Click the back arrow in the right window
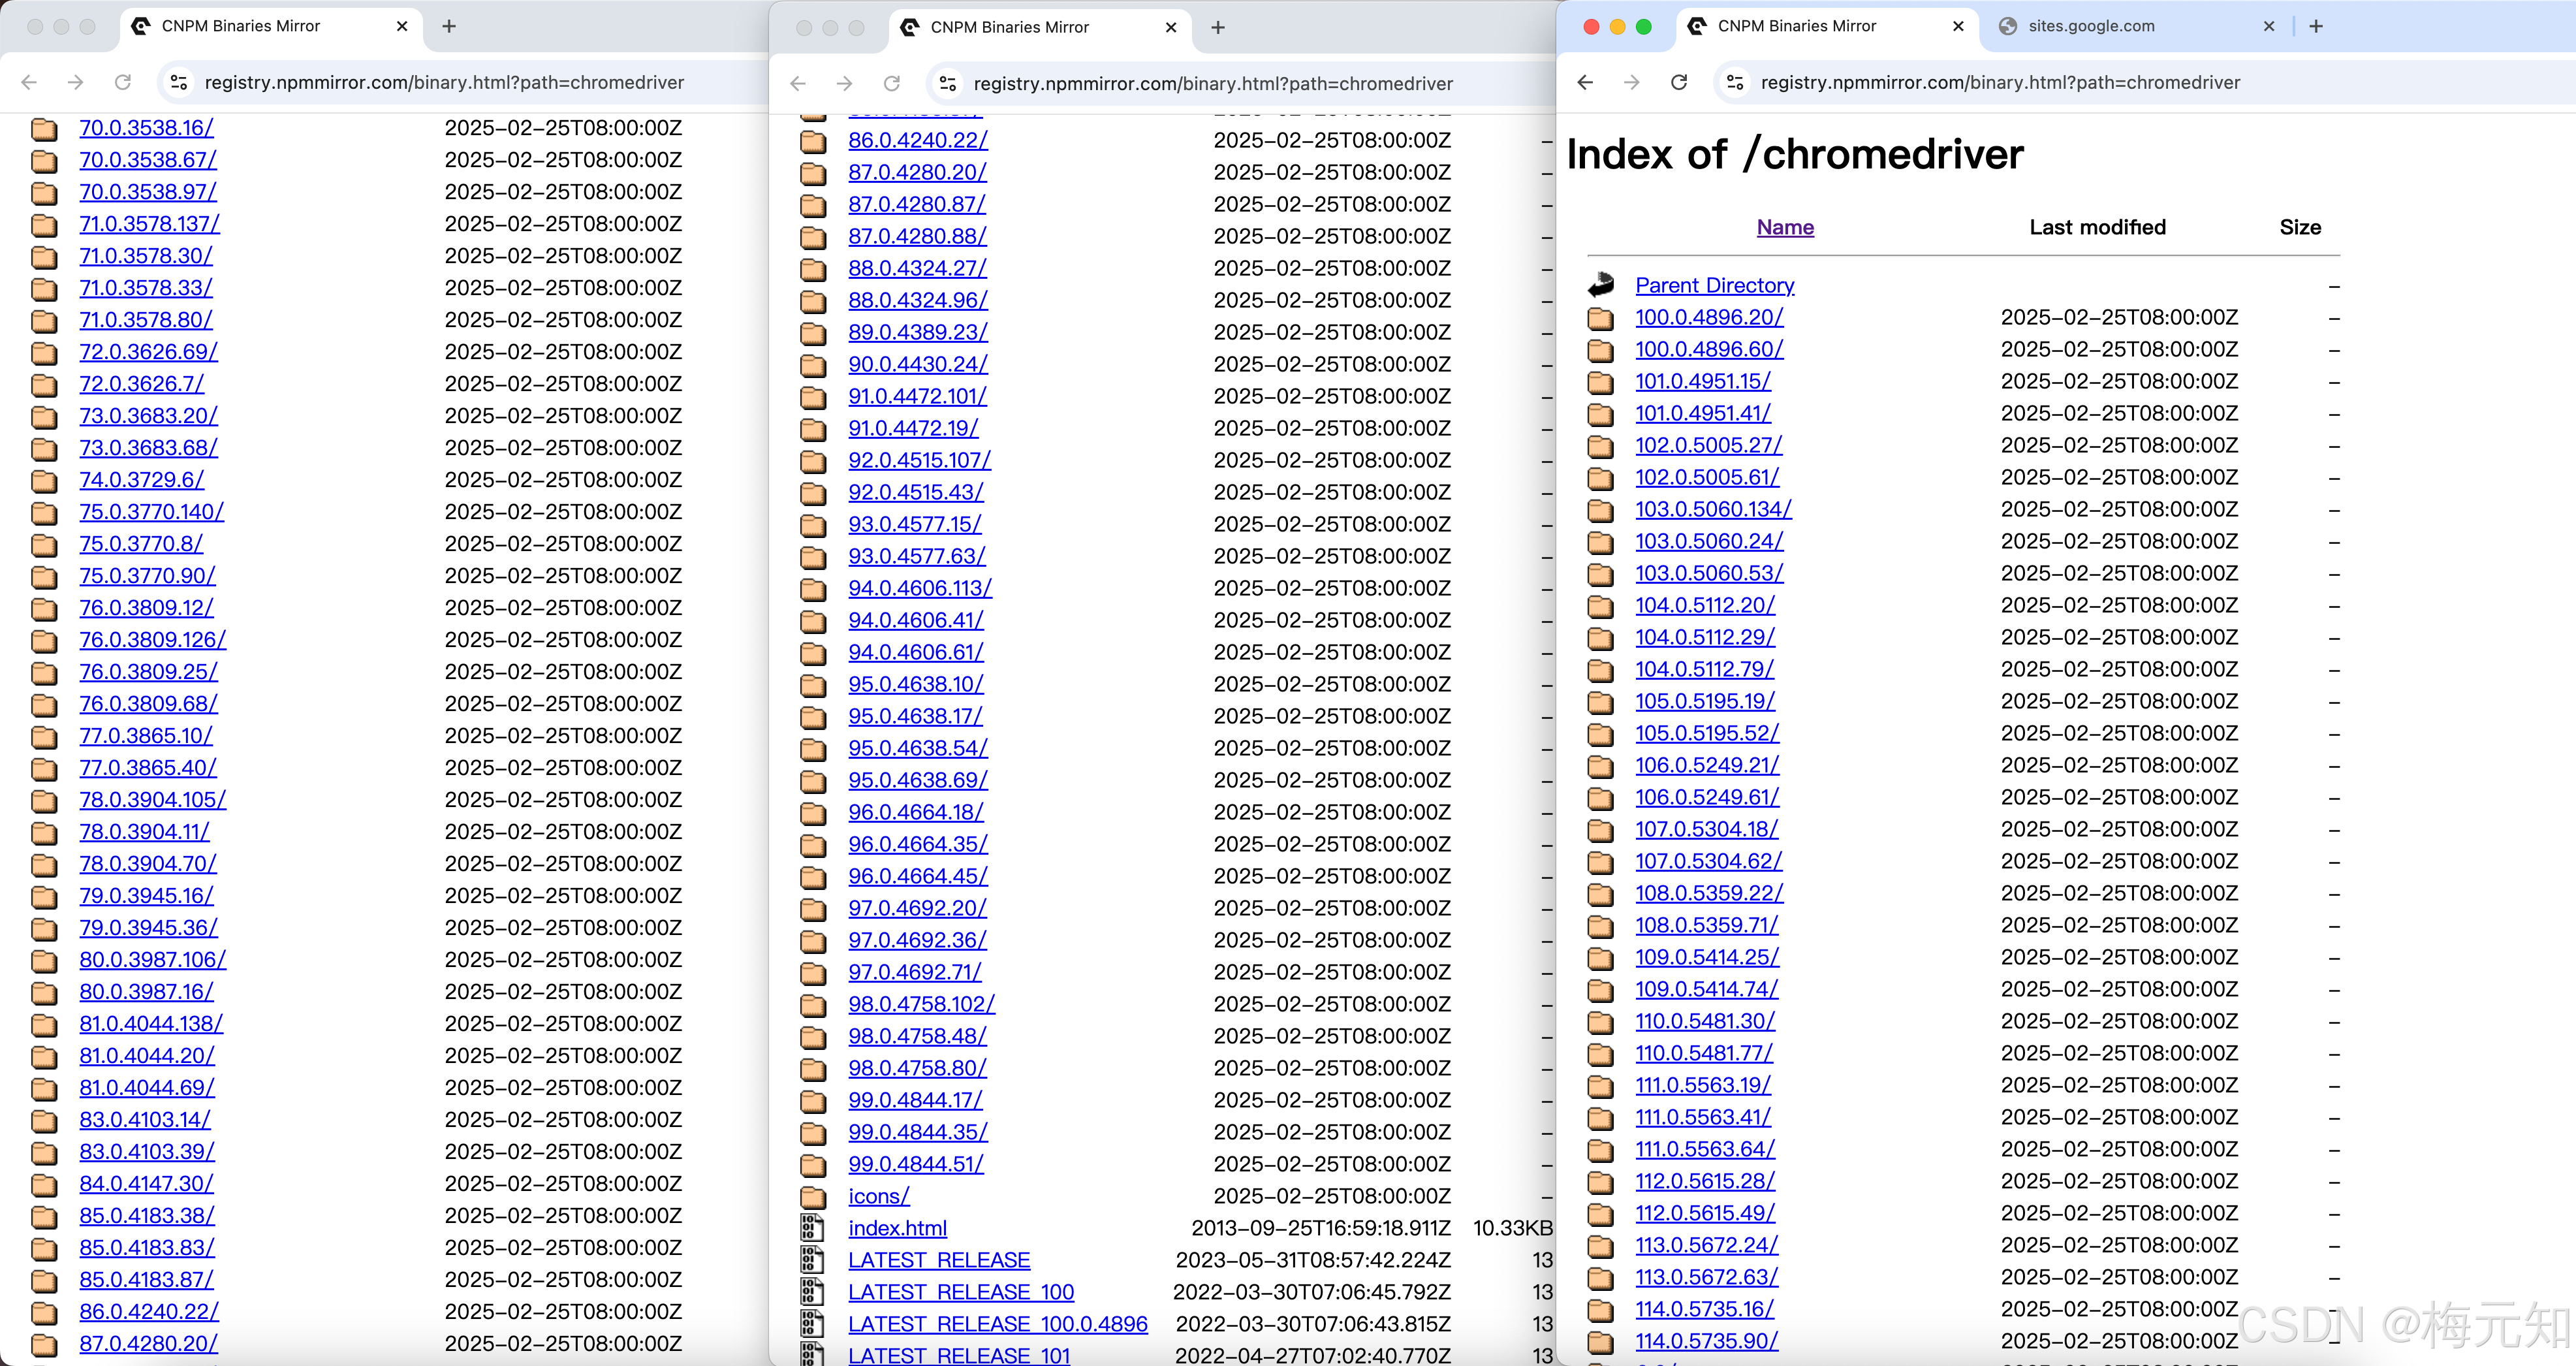Image resolution: width=2576 pixels, height=1366 pixels. [x=1585, y=82]
